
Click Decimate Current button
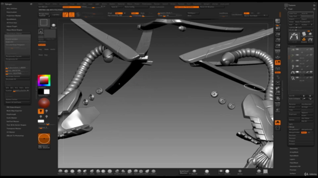point(18,76)
